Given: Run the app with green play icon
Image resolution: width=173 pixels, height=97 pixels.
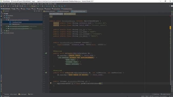Looking at the screenshot, I should point(38,6).
